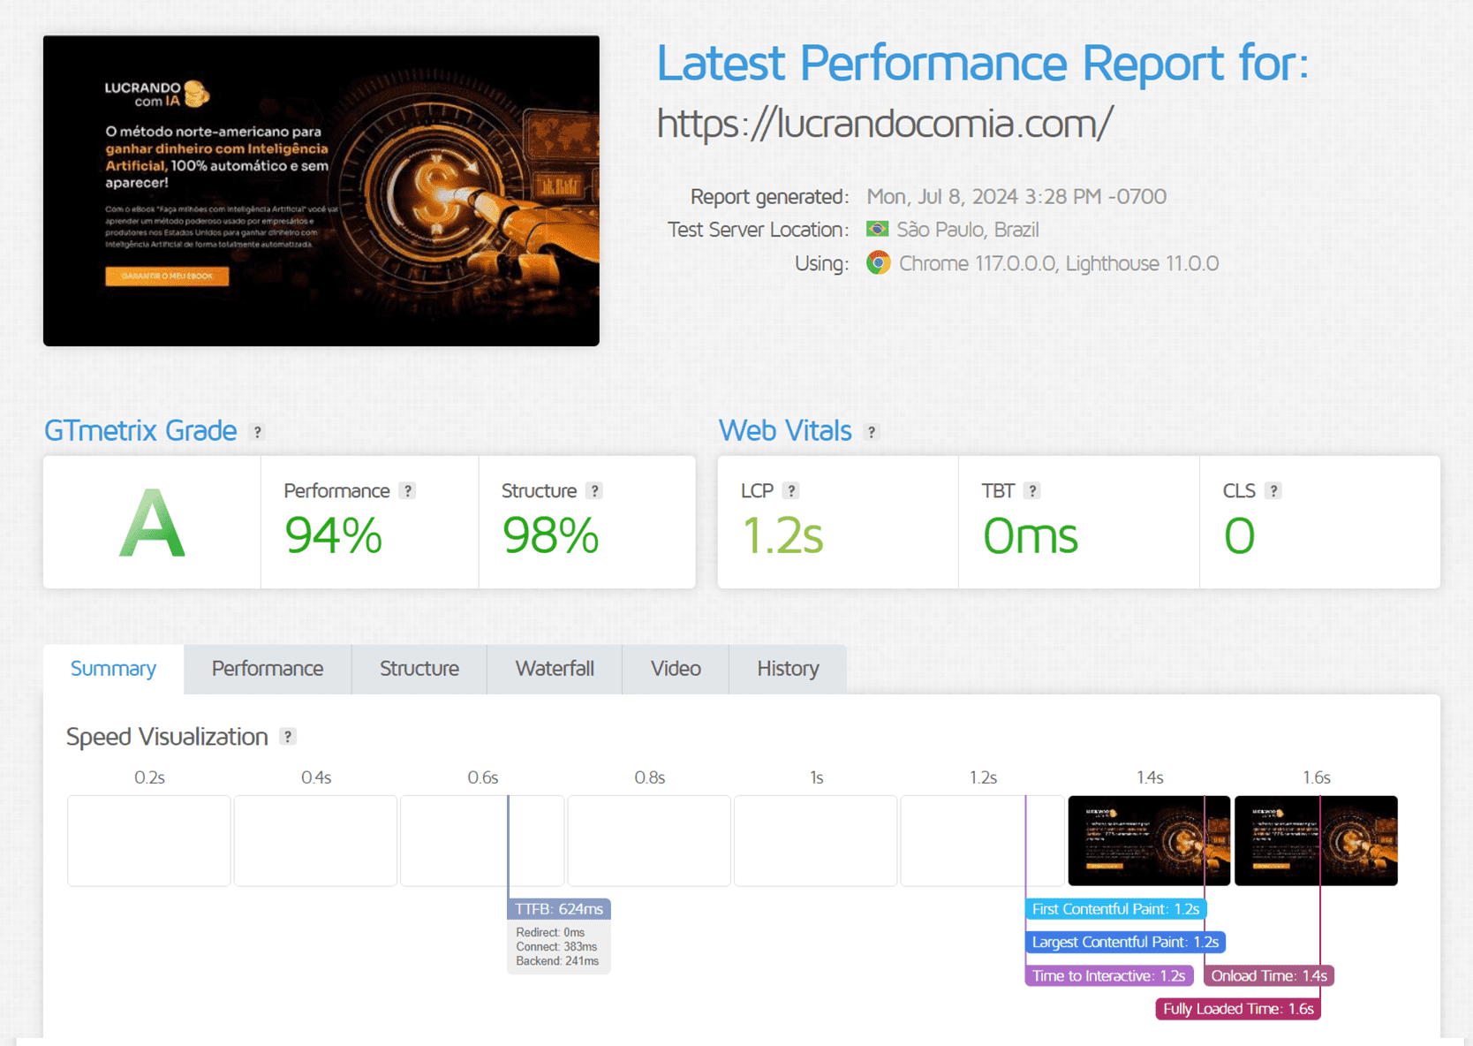Click the LCP help question mark
The width and height of the screenshot is (1473, 1046).
pos(791,491)
